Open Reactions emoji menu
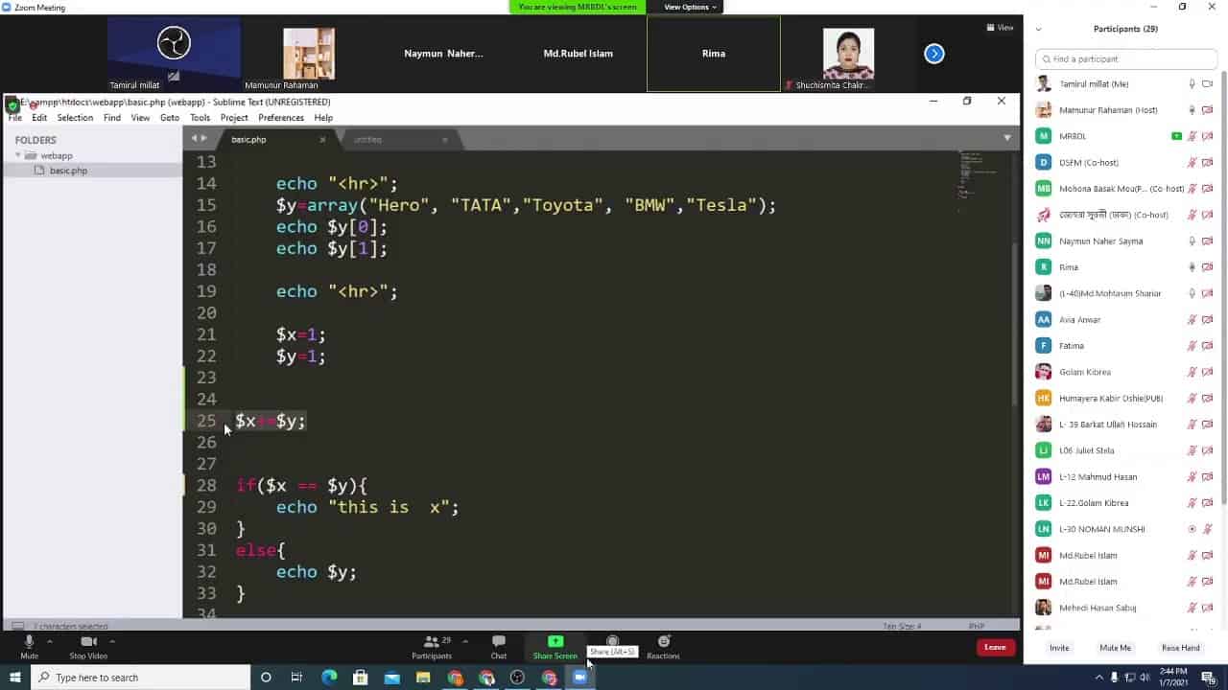 pyautogui.click(x=663, y=642)
